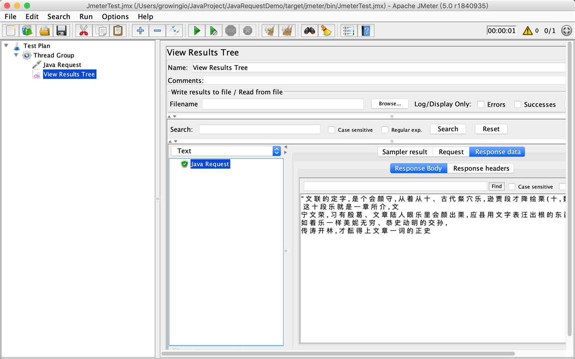The height and width of the screenshot is (359, 575).
Task: Collapse the Thread Group tree node
Action: (16, 55)
